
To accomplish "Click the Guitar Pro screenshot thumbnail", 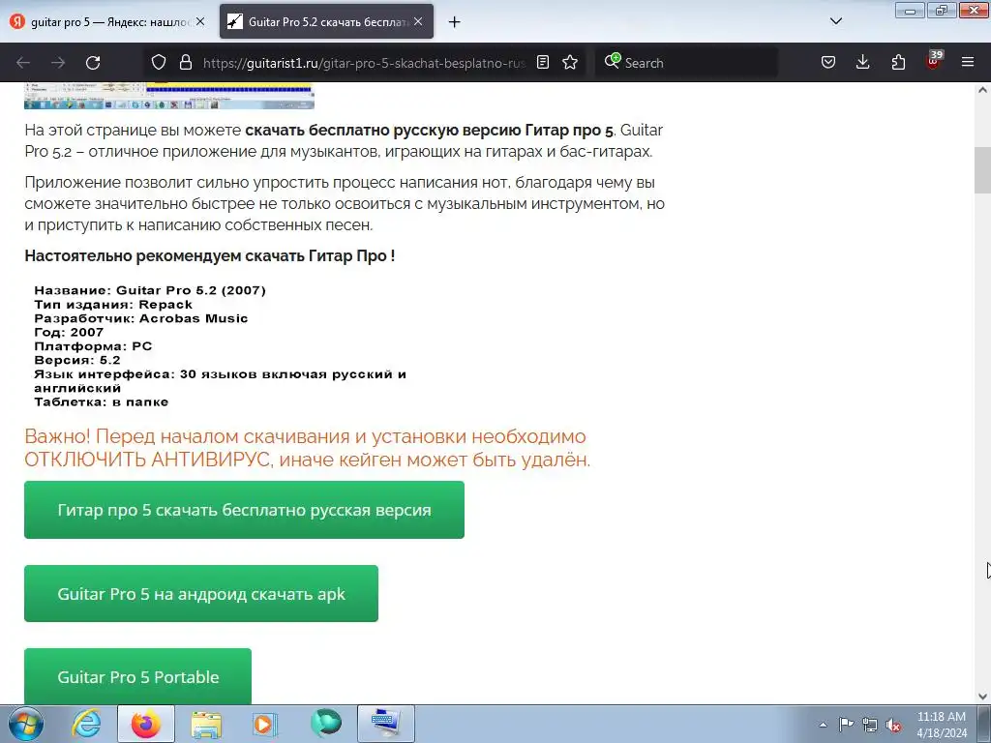I will [x=168, y=96].
